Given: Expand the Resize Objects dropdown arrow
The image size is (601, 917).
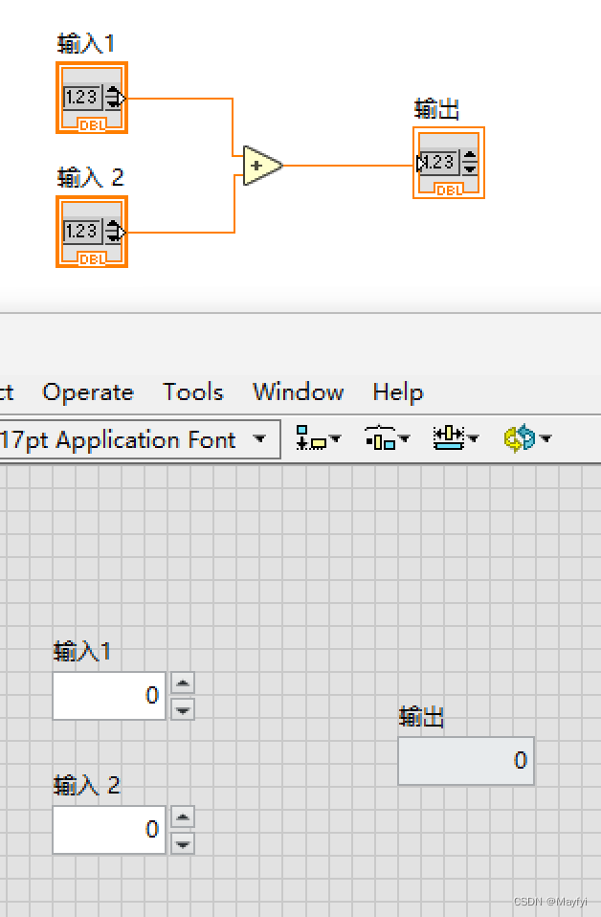Looking at the screenshot, I should tap(474, 438).
